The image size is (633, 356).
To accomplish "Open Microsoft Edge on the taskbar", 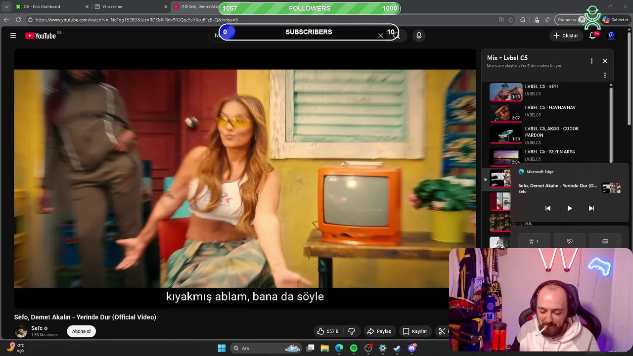I will [x=339, y=348].
